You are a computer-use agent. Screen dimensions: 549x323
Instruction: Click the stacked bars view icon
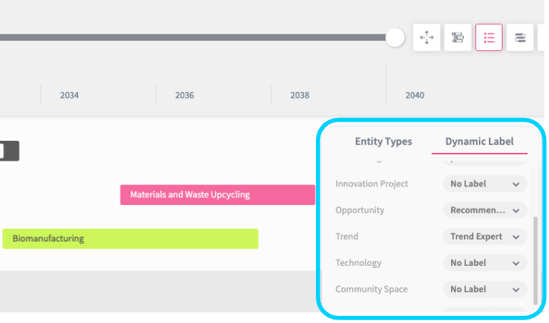pyautogui.click(x=520, y=38)
